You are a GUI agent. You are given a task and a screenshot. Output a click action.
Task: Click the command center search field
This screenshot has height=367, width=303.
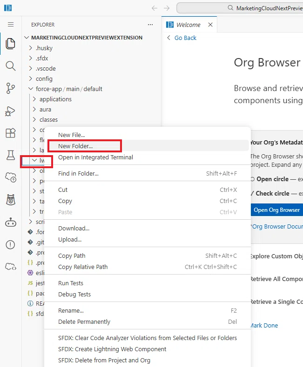click(240, 8)
